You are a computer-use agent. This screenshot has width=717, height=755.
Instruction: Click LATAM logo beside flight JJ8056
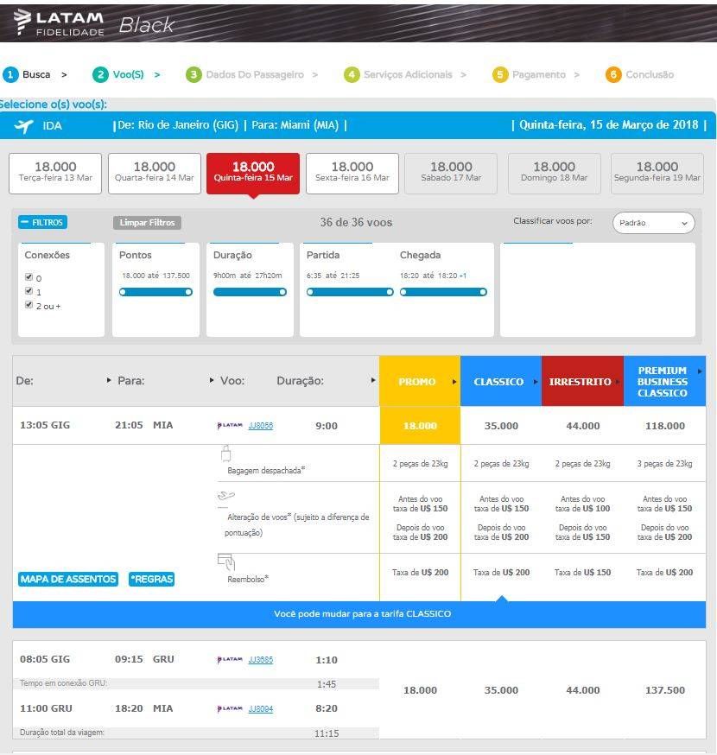230,425
